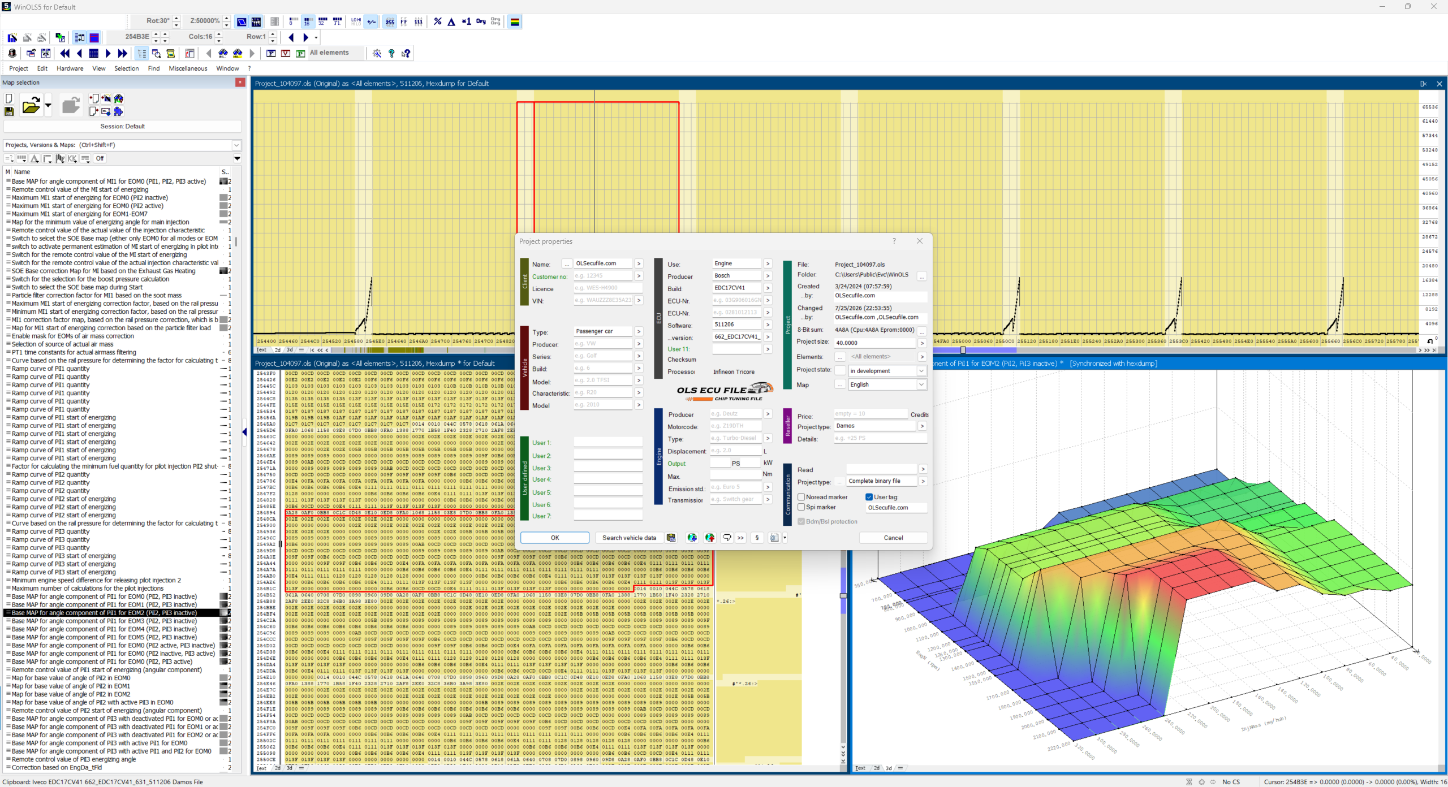Click the rainbow color palette icon
Viewport: 1448px width, 787px height.
tap(515, 21)
